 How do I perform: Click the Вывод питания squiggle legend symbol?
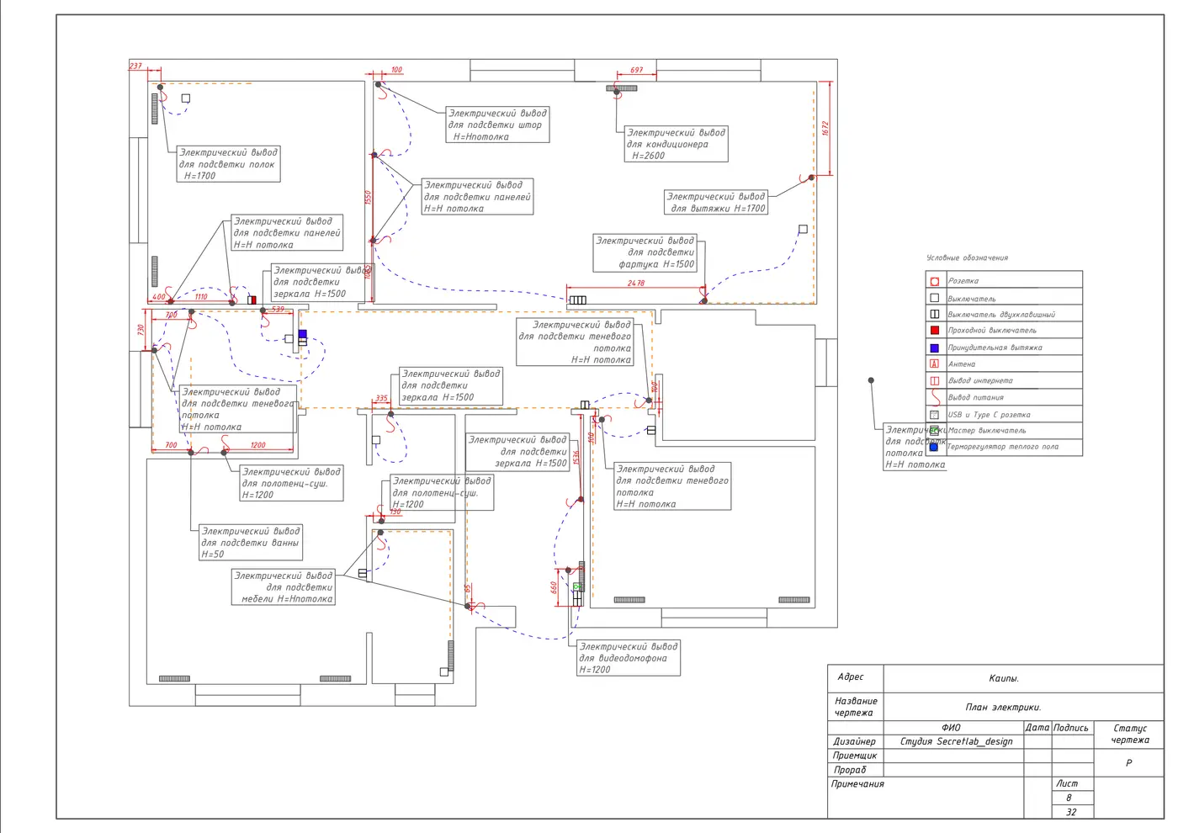934,397
